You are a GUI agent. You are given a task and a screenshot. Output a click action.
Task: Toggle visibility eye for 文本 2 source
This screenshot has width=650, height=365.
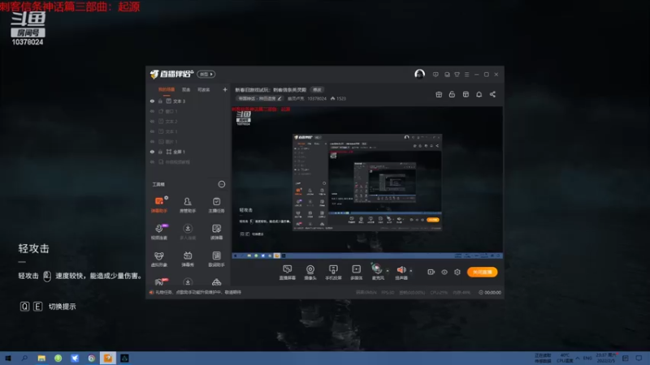[x=152, y=121]
